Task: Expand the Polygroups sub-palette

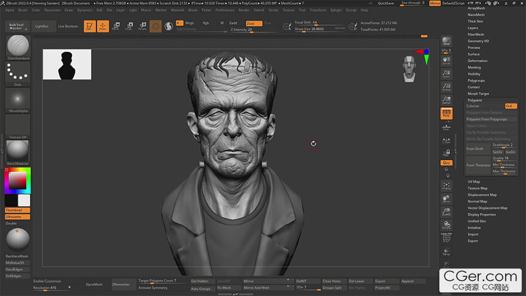Action: [476, 81]
